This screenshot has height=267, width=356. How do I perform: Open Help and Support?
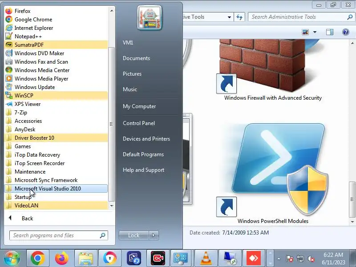pyautogui.click(x=143, y=170)
